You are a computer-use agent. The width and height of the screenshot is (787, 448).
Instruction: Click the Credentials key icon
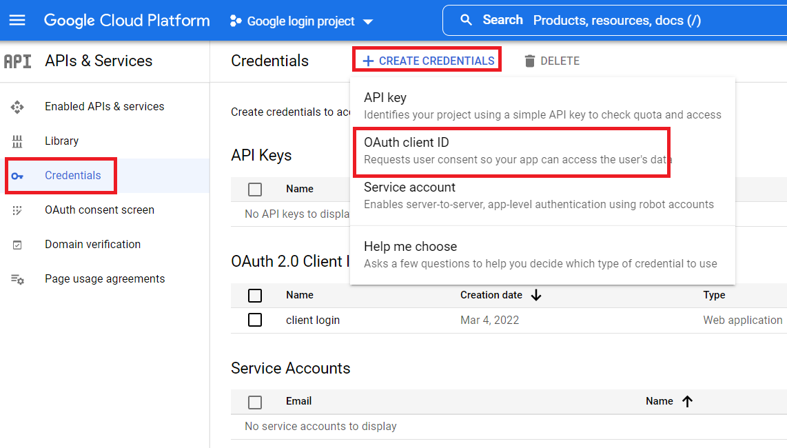pyautogui.click(x=17, y=176)
